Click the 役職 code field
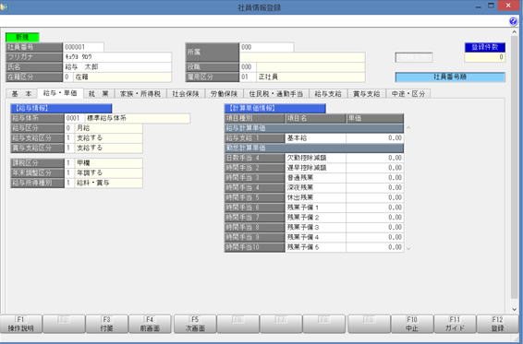Viewport: 523px width, 344px height. (248, 67)
